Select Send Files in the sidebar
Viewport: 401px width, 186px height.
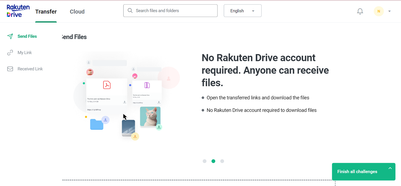tap(27, 36)
